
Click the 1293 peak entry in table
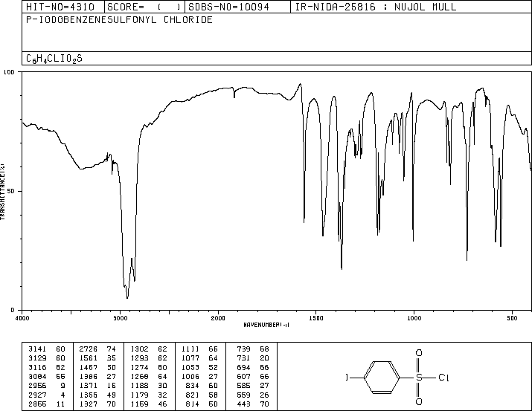(x=149, y=358)
